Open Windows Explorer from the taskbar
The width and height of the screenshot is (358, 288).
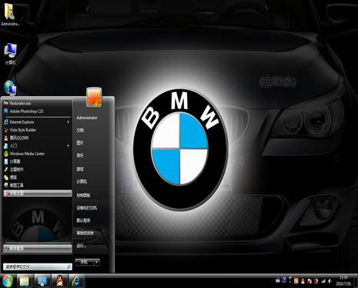pos(25,281)
